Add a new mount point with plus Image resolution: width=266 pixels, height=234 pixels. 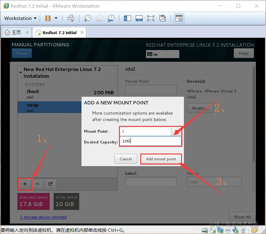(25, 184)
